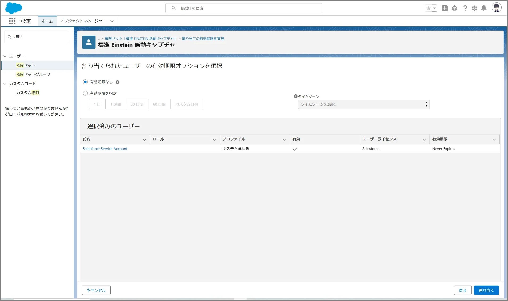Collapse the カスタムコード tree section
Screen dimensions: 508x301
(x=5, y=84)
